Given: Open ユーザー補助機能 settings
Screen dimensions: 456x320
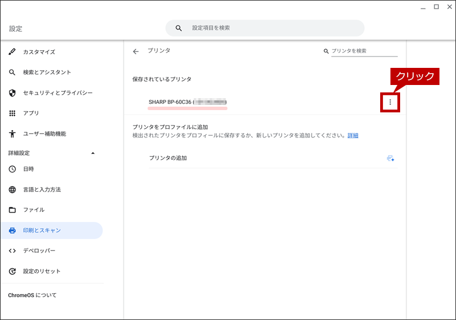Looking at the screenshot, I should point(44,134).
